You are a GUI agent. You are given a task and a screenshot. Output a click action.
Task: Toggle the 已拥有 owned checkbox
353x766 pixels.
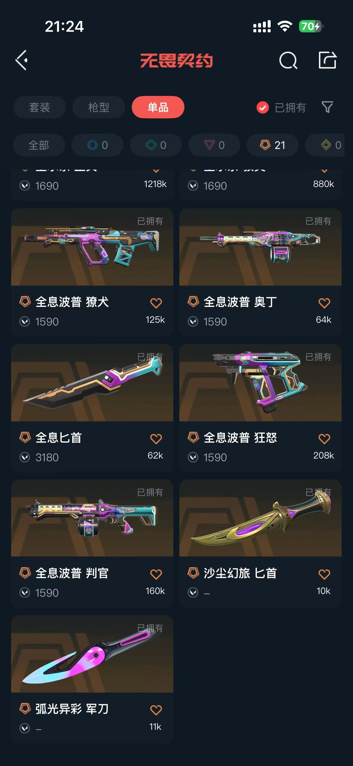pyautogui.click(x=263, y=107)
